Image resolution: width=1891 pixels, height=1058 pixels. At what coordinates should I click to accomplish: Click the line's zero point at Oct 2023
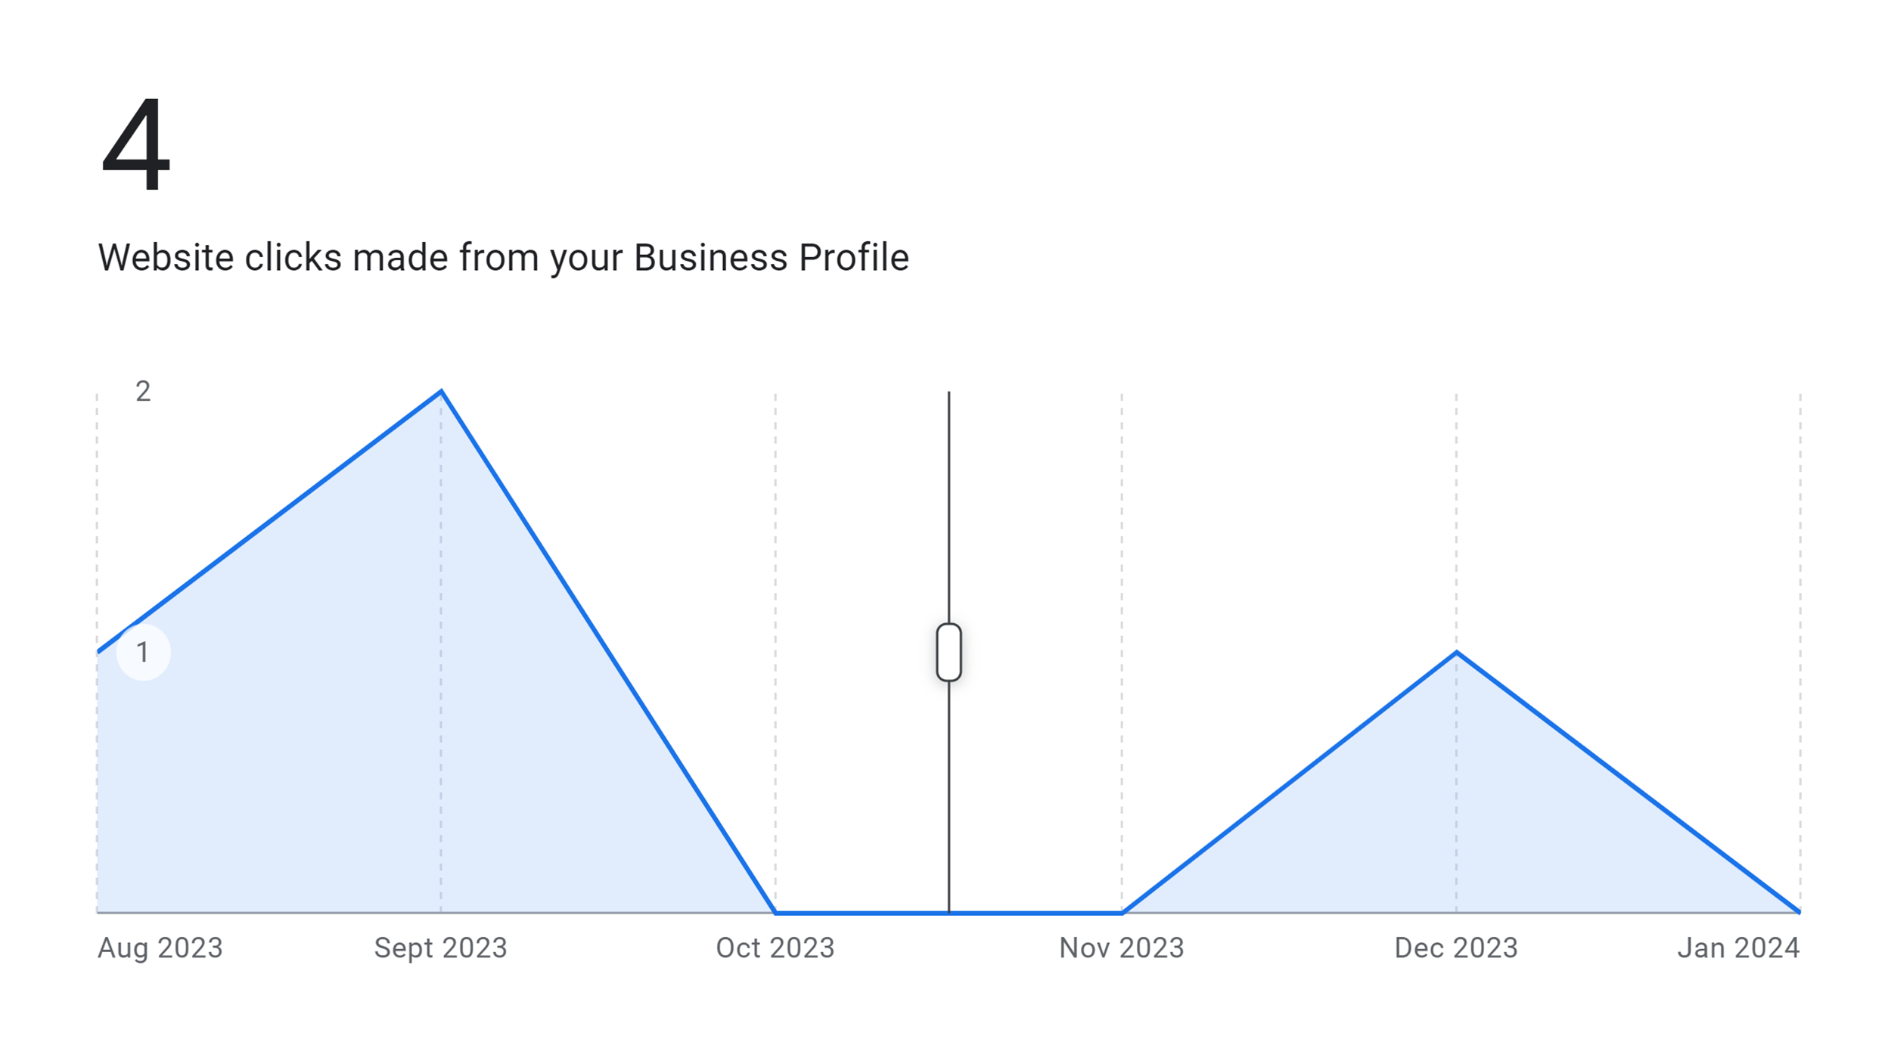click(776, 913)
